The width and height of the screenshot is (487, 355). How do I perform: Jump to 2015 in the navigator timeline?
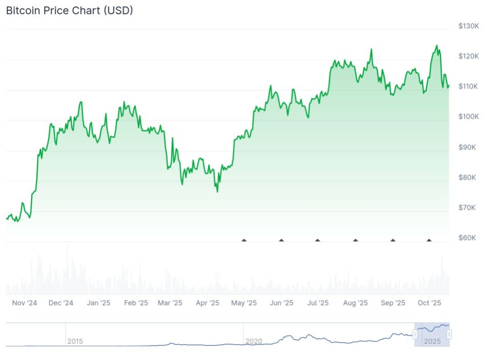click(x=75, y=342)
